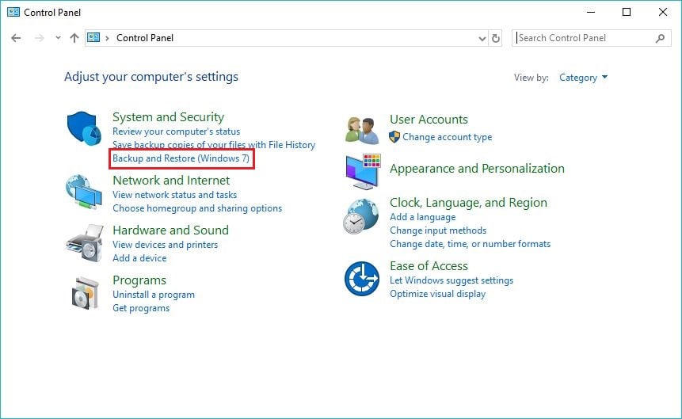Expand the breadcrumb chevron before Control Panel
The width and height of the screenshot is (682, 419).
coord(107,38)
